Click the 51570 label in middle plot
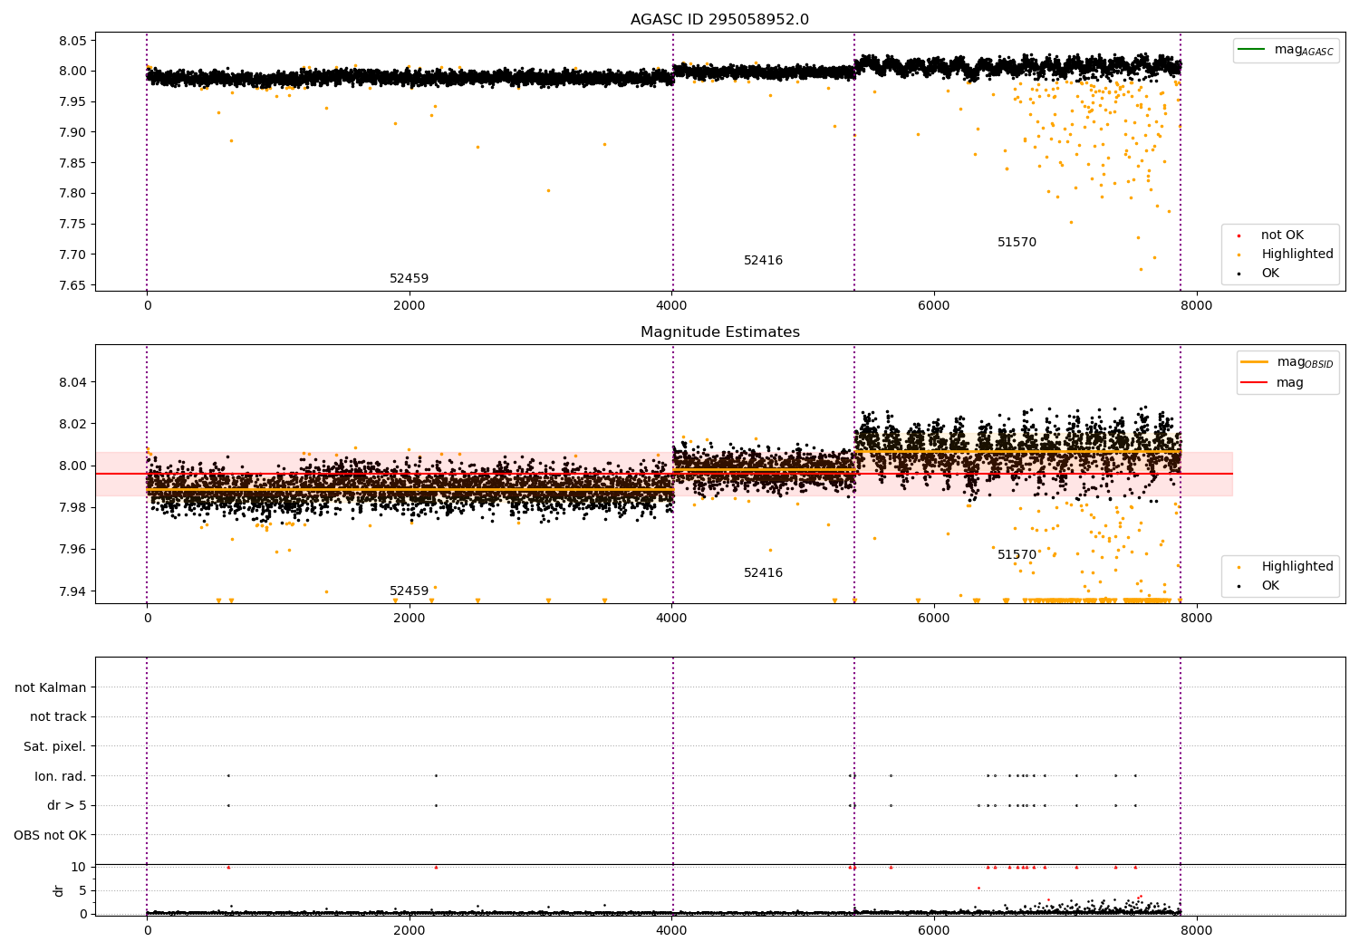Viewport: 1359px width, 951px height. [1017, 555]
